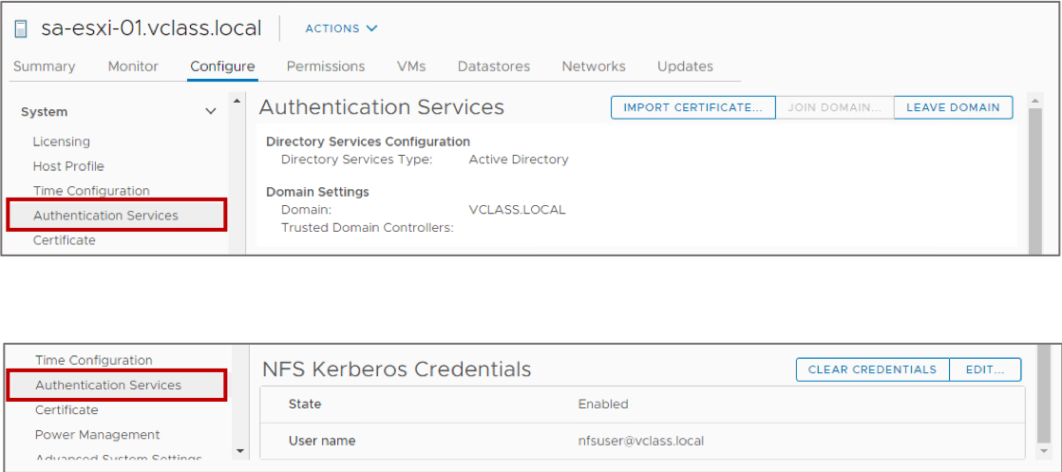The image size is (1062, 472).
Task: Switch to the Networks tab
Action: click(x=594, y=66)
